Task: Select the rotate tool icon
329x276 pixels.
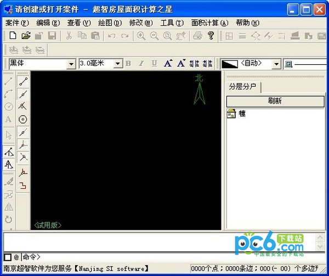Action: coord(9,219)
